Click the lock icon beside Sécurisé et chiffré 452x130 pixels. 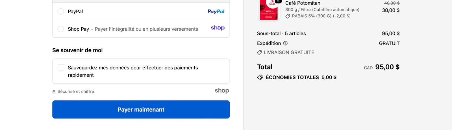tap(54, 92)
